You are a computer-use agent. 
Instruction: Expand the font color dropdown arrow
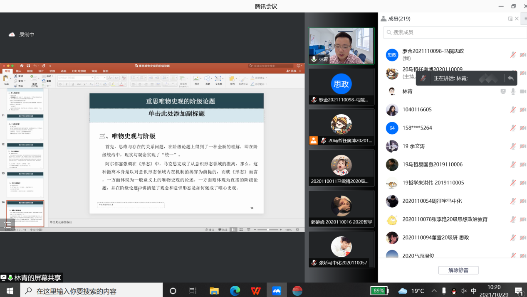point(125,84)
